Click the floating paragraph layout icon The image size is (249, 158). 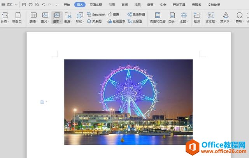point(42,102)
